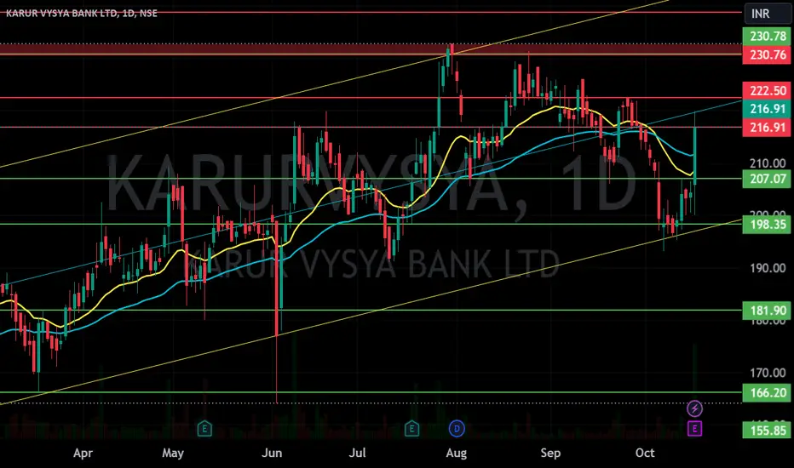Click the Jul label on time axis
The width and height of the screenshot is (794, 468).
pos(358,453)
